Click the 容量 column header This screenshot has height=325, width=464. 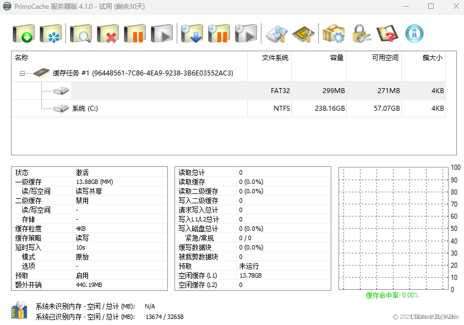pyautogui.click(x=319, y=57)
